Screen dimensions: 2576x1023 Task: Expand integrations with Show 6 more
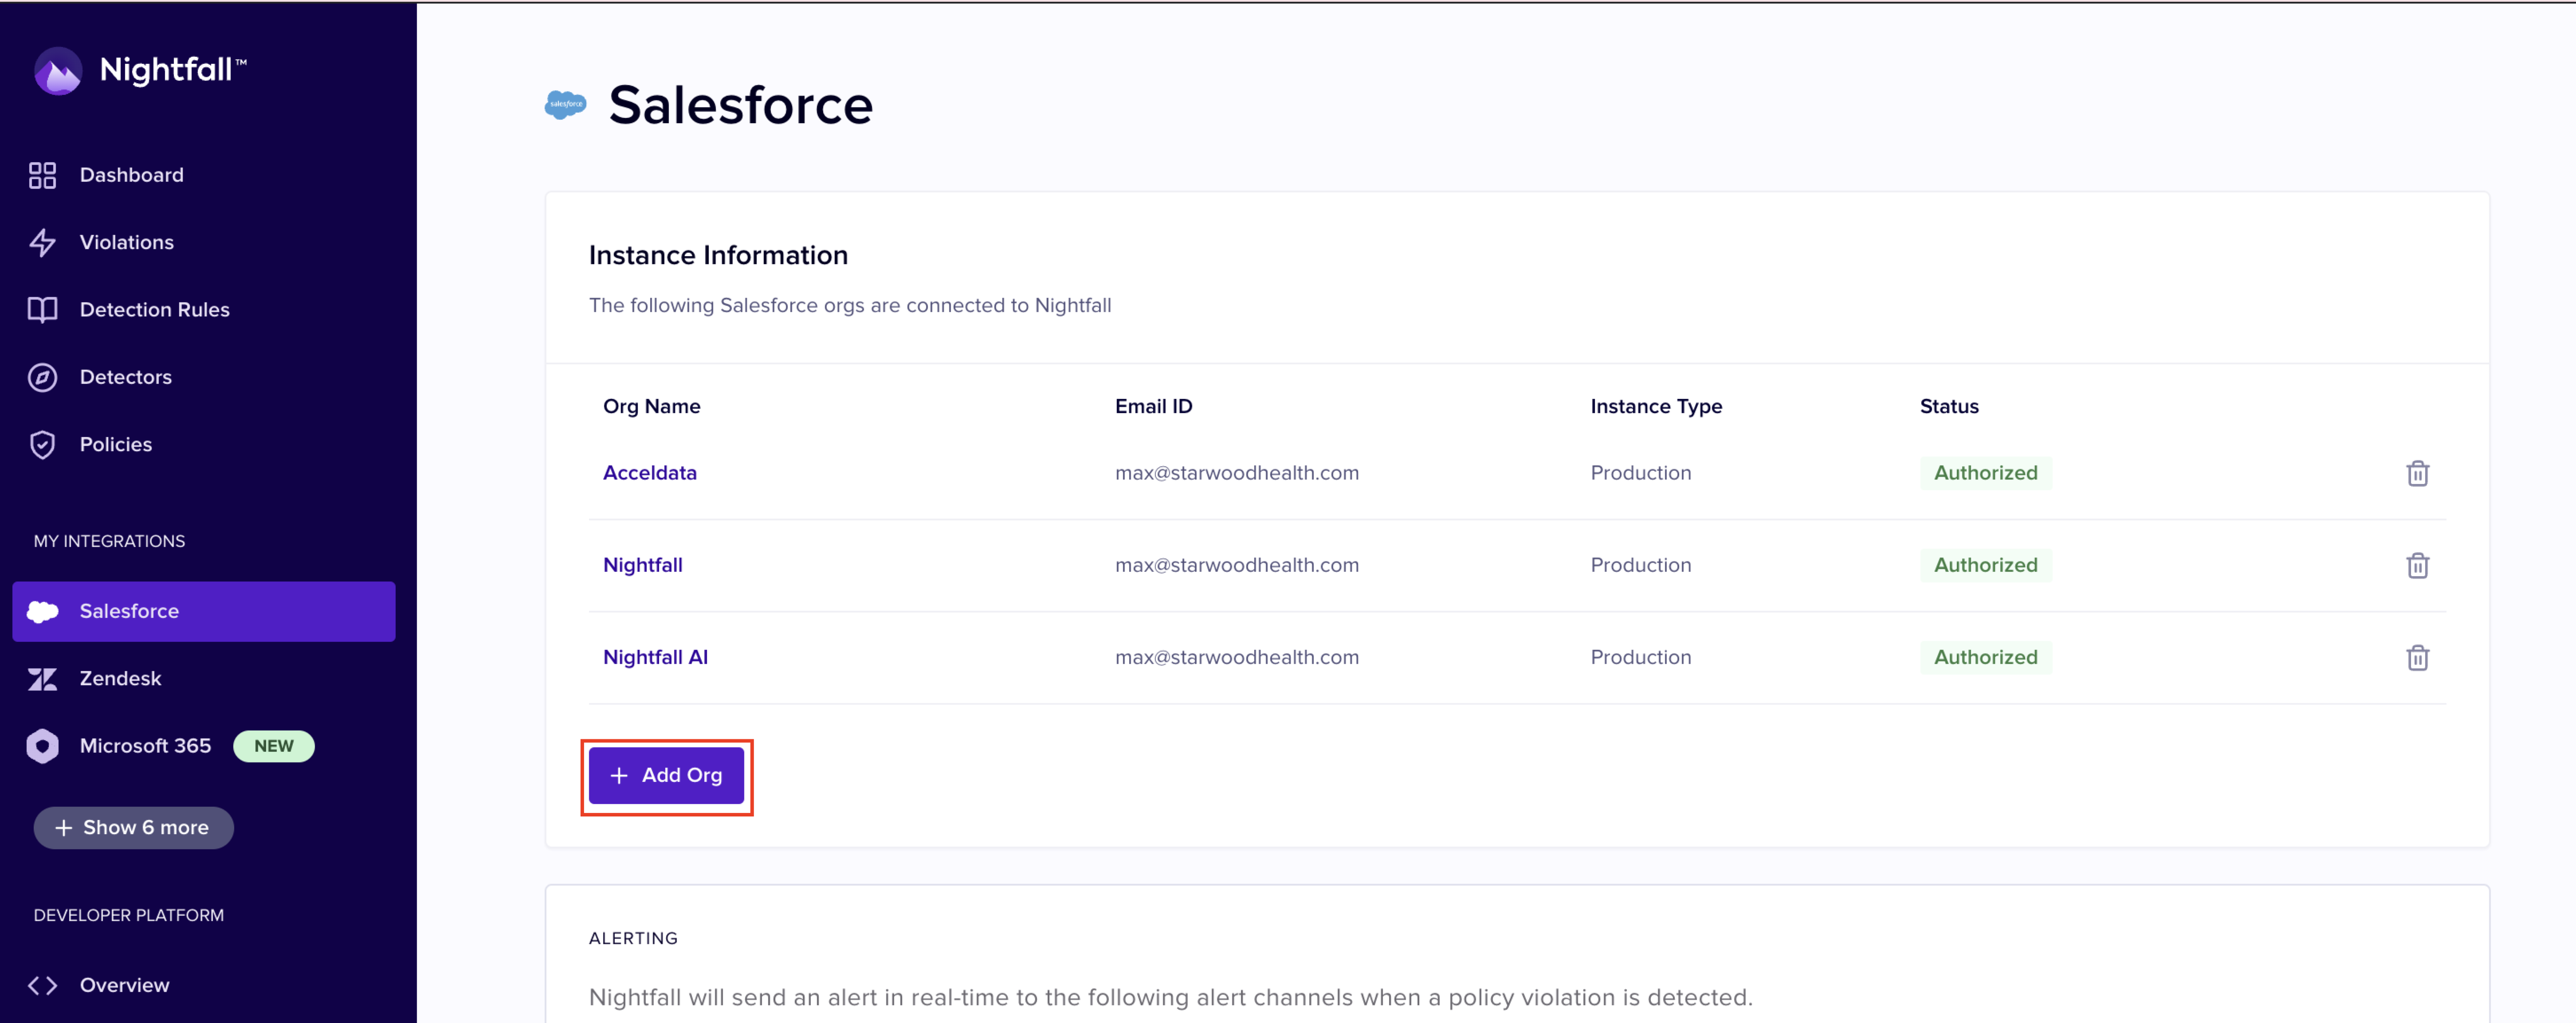[133, 827]
